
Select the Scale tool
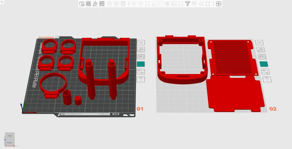(147, 4)
